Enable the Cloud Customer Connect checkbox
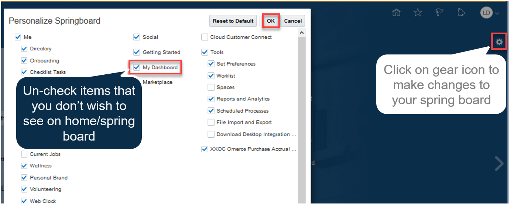 [205, 37]
